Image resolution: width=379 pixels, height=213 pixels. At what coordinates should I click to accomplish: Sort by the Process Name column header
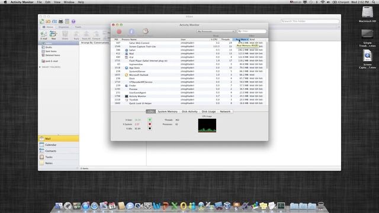click(150, 40)
